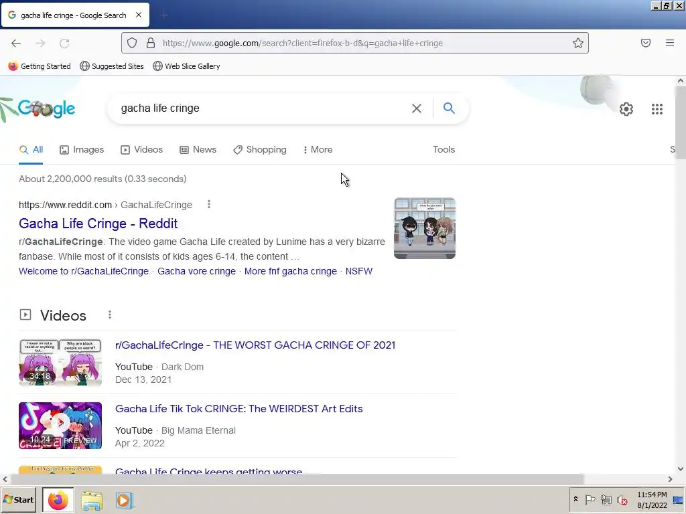Screen dimensions: 686x514
Task: Switch to News results tab
Action: [198, 149]
